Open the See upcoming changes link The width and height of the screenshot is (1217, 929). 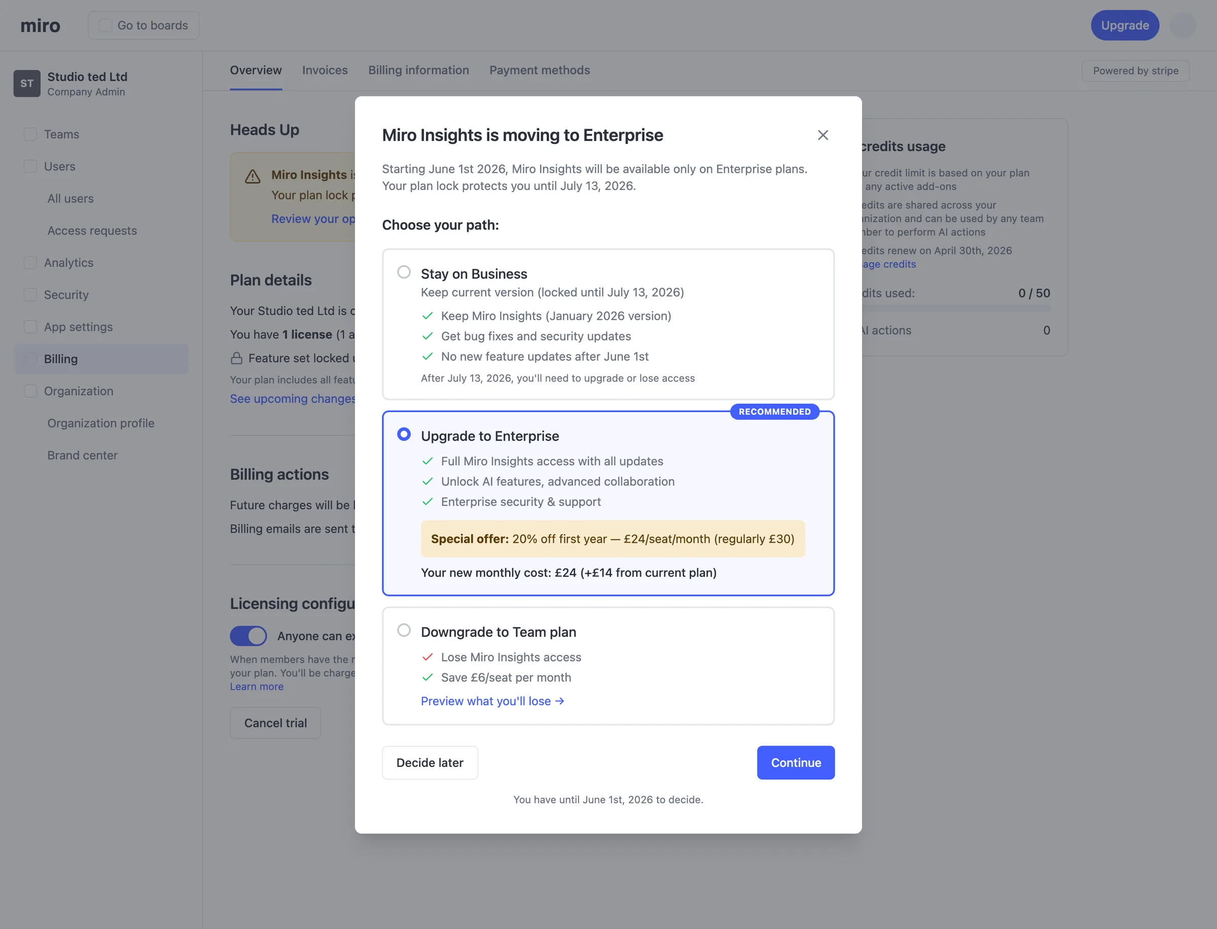[293, 399]
